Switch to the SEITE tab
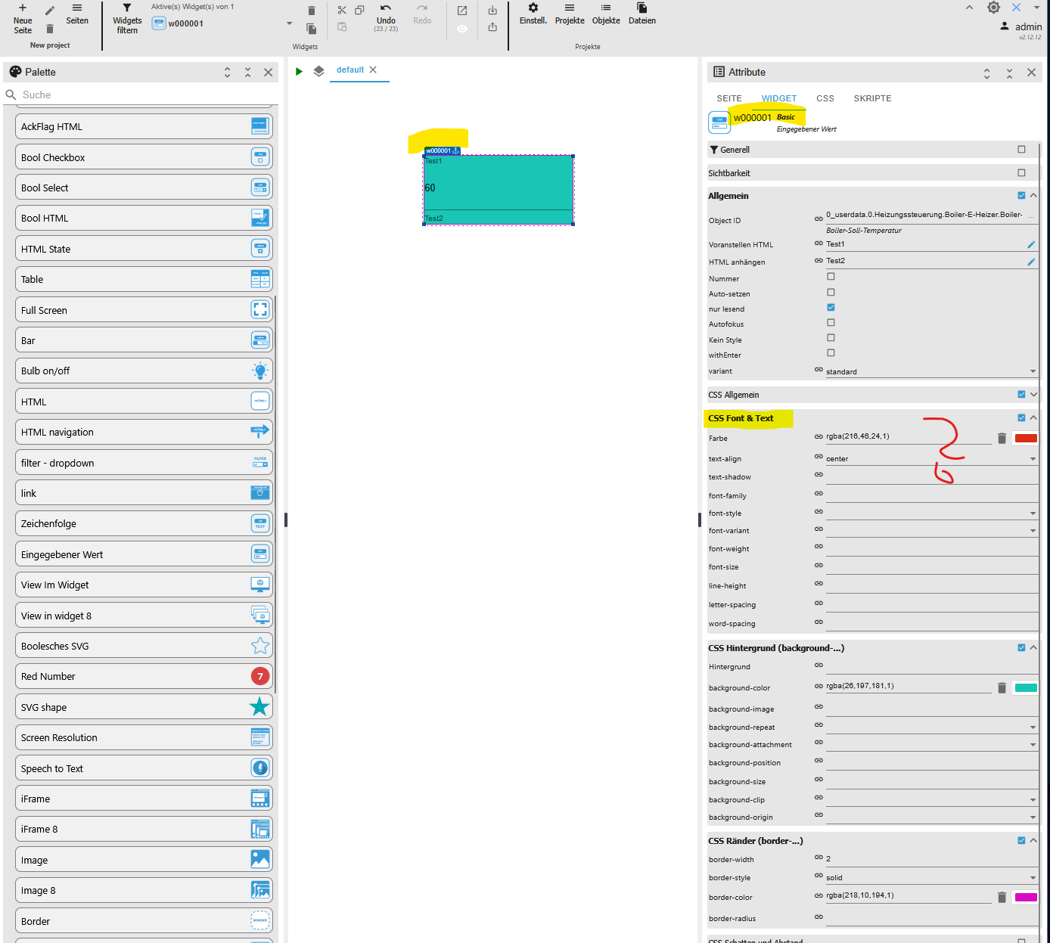Viewport: 1050px width, 943px height. tap(729, 98)
